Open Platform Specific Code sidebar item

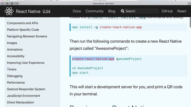tap(23, 30)
